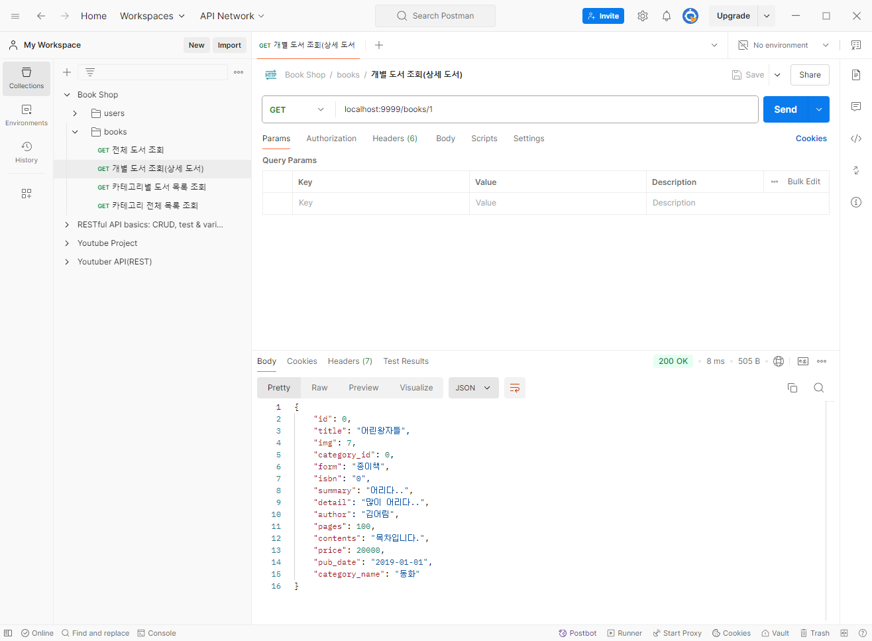Click Search Postman box
The height and width of the screenshot is (641, 872).
[435, 16]
